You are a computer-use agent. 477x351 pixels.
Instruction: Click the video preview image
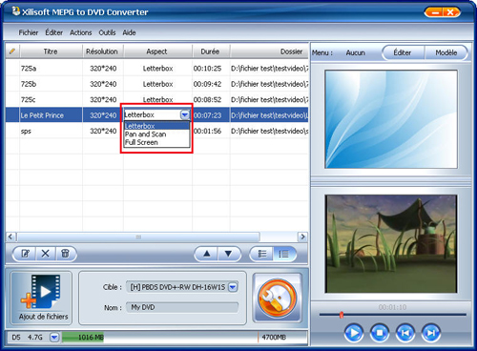391,244
